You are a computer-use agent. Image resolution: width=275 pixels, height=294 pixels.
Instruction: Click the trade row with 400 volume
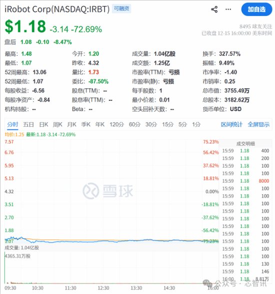(245, 151)
